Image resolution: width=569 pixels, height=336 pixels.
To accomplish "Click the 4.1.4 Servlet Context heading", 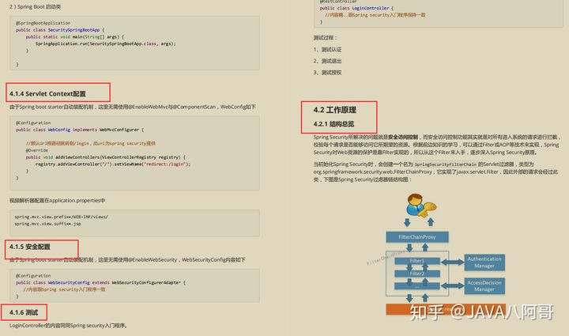I will 47,93.
